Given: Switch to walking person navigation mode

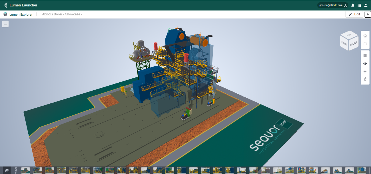Looking at the screenshot, I should coord(365,79).
